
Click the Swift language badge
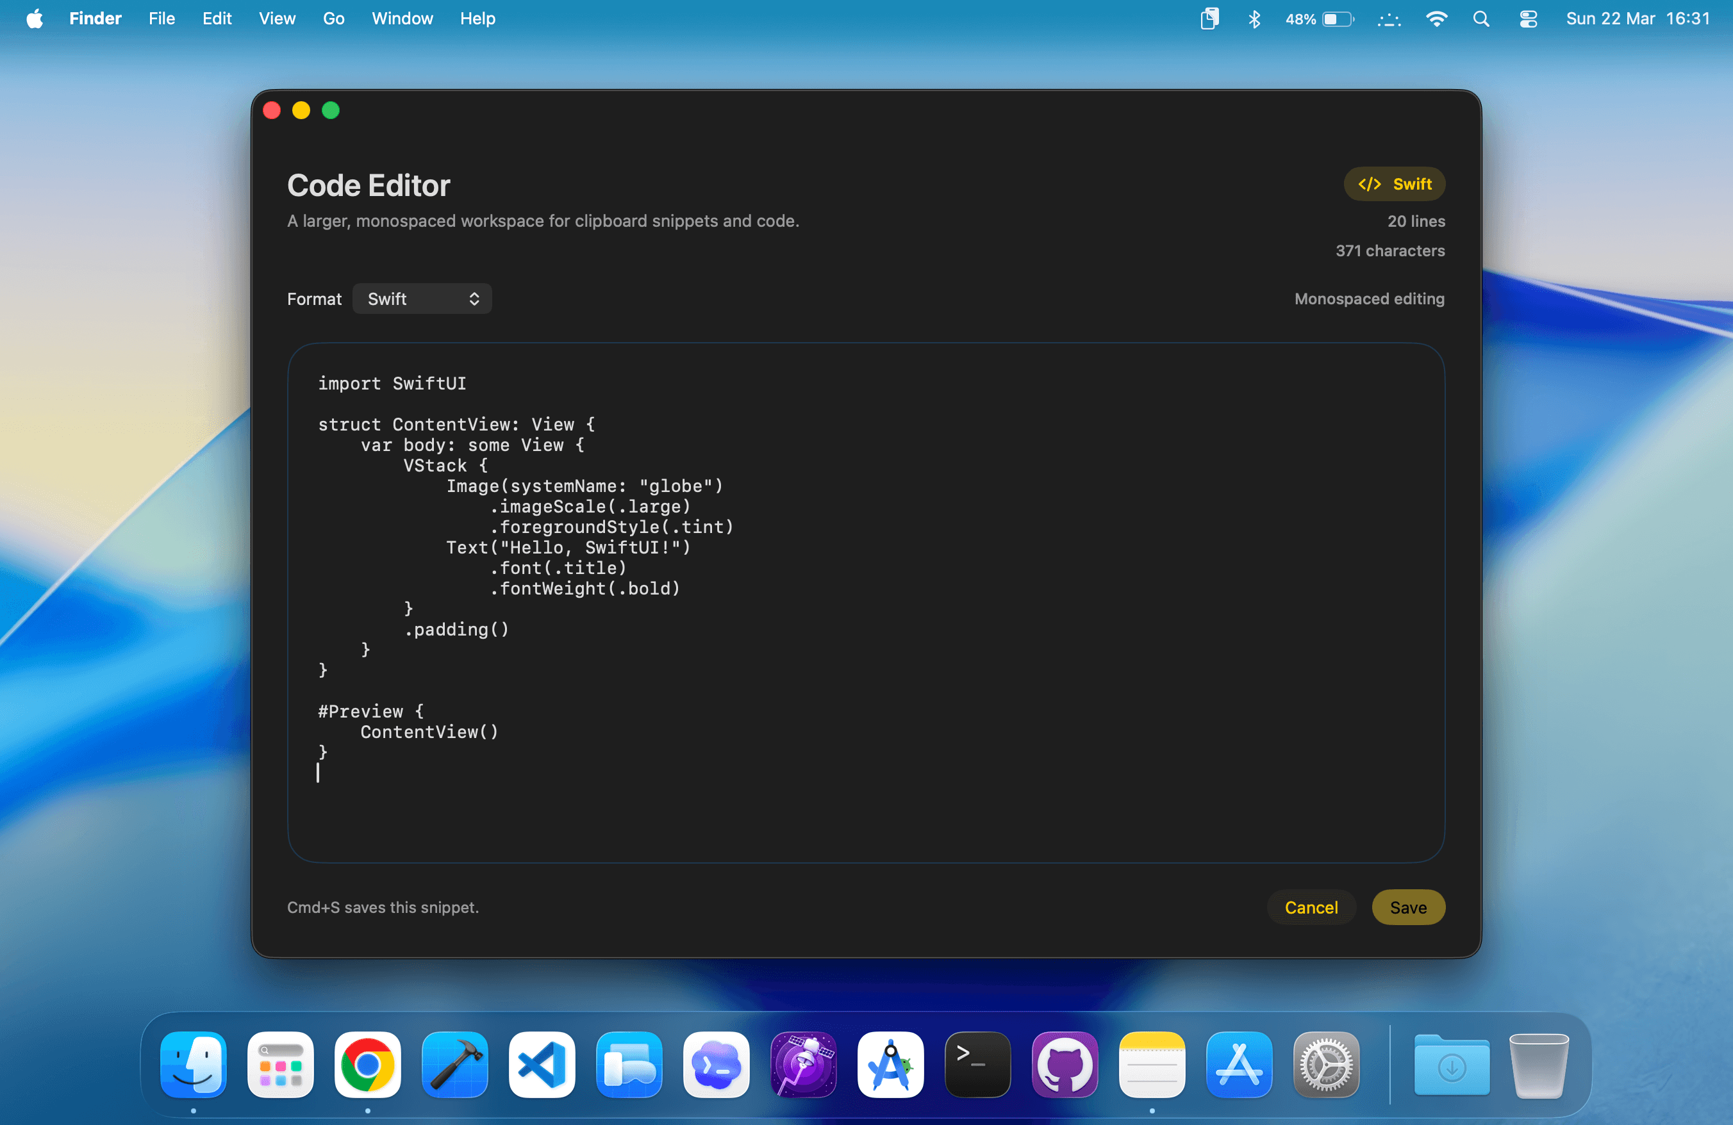tap(1394, 183)
